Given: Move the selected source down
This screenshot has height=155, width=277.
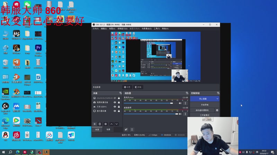Looking at the screenshot, I should coord(117,124).
